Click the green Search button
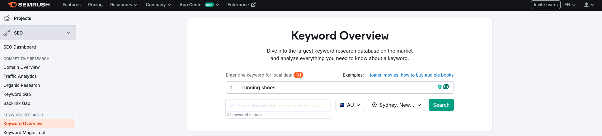The height and width of the screenshot is (136, 602). click(441, 105)
